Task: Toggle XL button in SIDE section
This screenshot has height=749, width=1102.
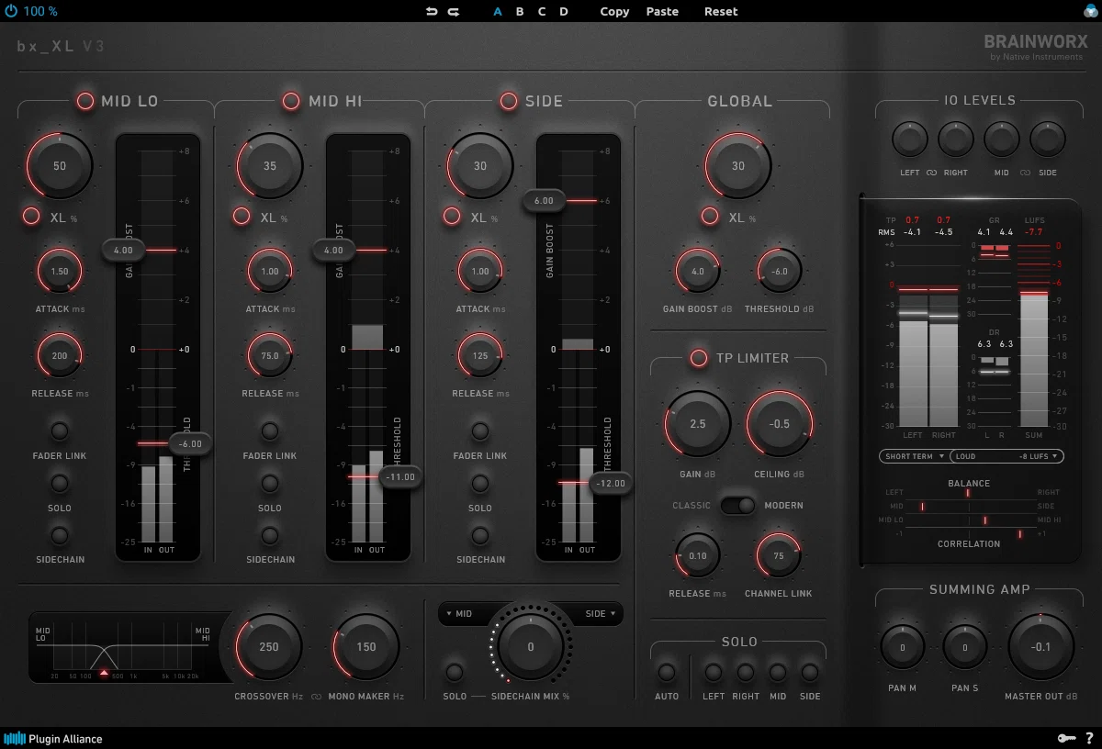Action: click(452, 217)
